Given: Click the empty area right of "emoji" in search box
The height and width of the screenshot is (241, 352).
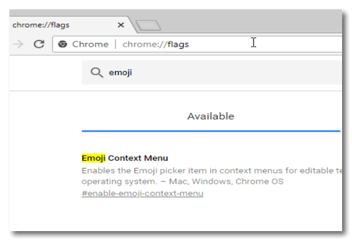Looking at the screenshot, I should click(236, 72).
